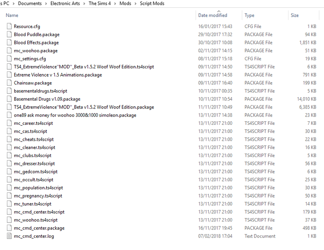The width and height of the screenshot is (324, 250).
Task: Sort files by the Size column header
Action: pyautogui.click(x=295, y=15)
